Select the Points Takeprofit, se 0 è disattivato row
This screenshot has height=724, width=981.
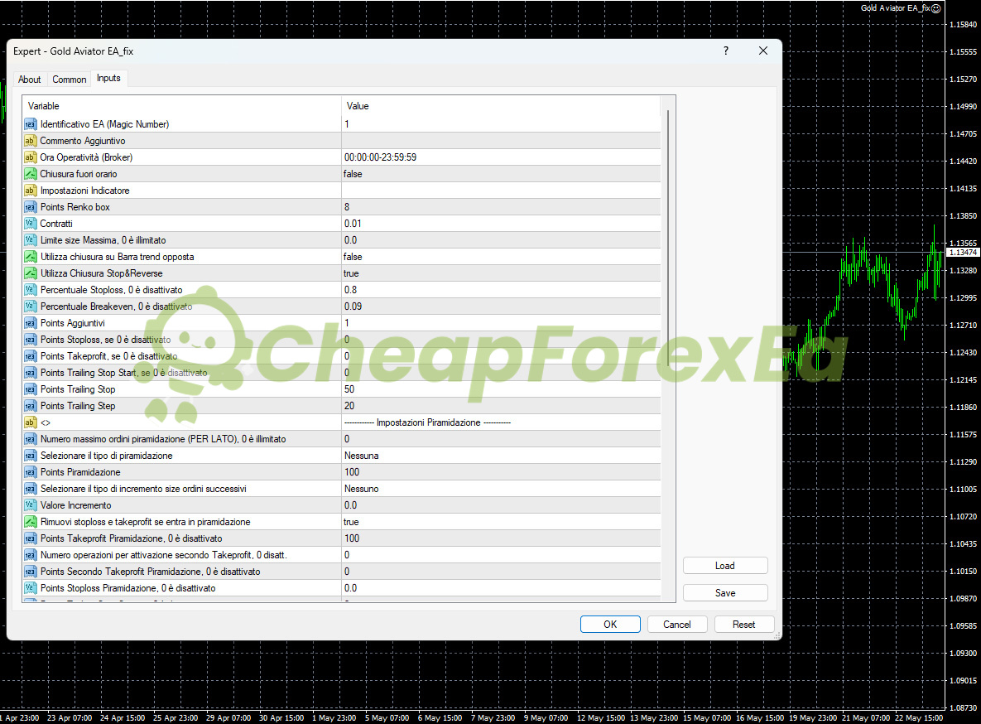click(x=342, y=356)
